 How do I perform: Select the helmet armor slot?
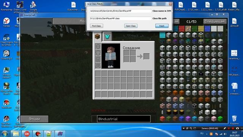click(x=98, y=46)
